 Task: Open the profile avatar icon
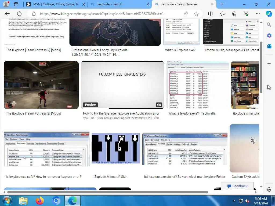coord(6,4)
